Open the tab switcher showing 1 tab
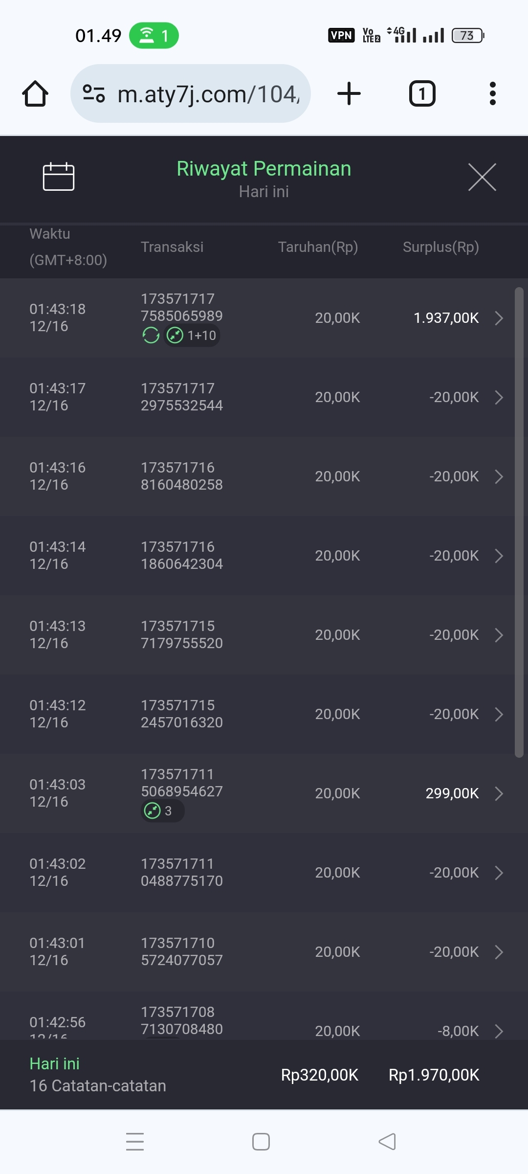Viewport: 528px width, 1174px height. [x=422, y=93]
